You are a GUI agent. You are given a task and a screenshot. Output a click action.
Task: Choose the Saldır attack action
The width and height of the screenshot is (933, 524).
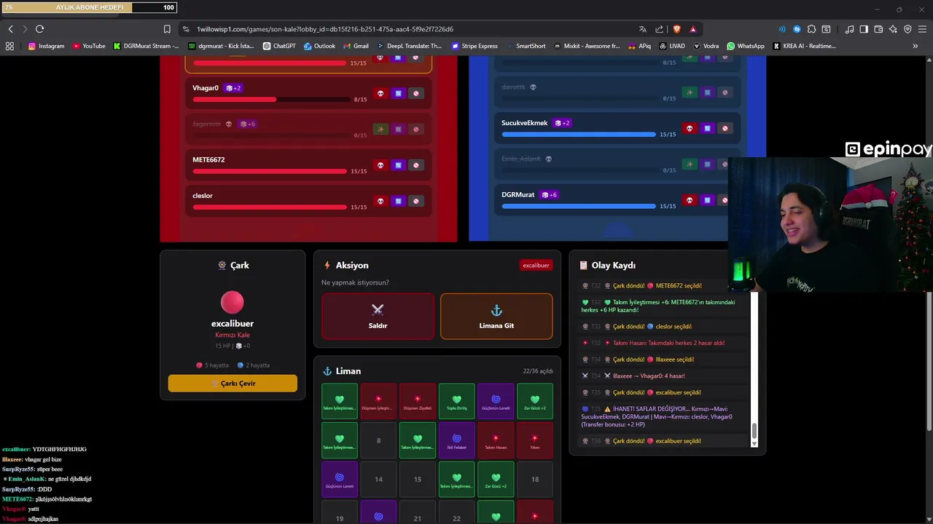click(x=378, y=317)
